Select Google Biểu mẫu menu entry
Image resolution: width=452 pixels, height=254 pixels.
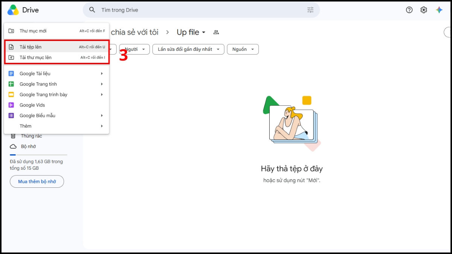pyautogui.click(x=56, y=116)
